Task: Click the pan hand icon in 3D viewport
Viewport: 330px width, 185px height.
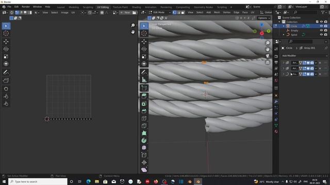Action: (268, 49)
